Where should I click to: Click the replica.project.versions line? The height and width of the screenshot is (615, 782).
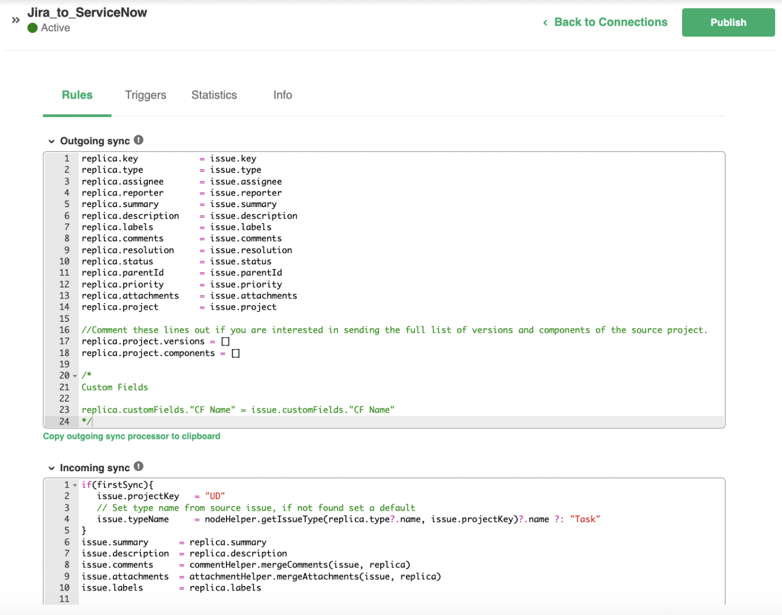[155, 341]
